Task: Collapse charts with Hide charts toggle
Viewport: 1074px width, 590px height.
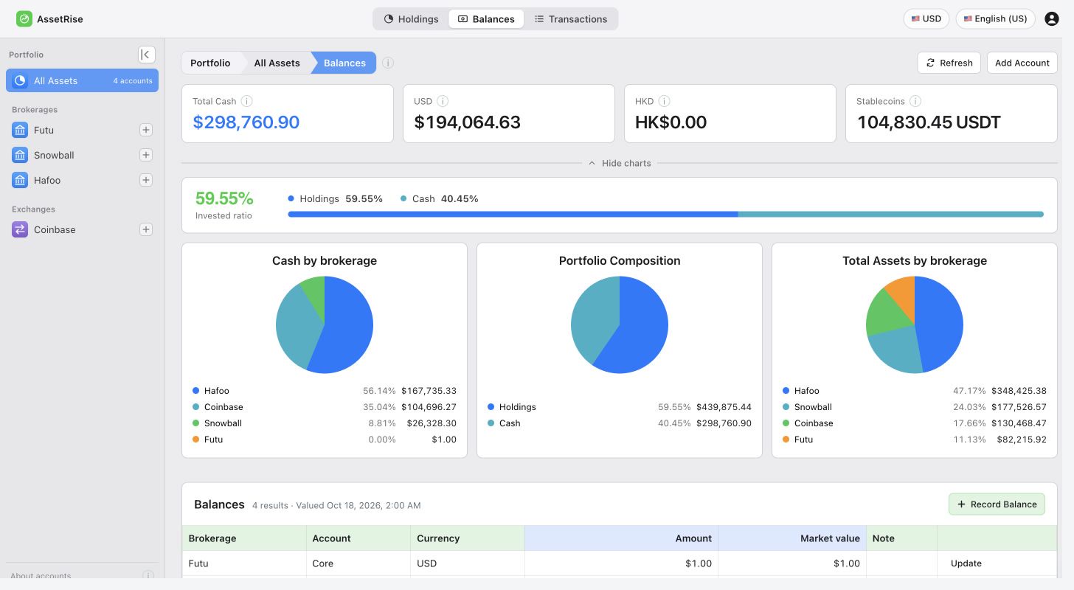Action: [620, 163]
